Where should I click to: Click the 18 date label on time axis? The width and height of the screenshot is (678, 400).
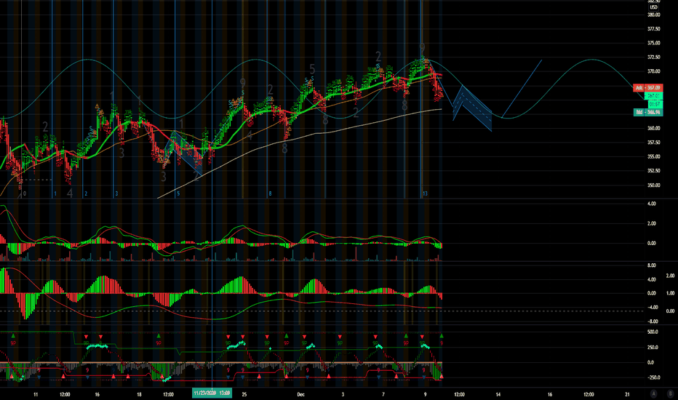click(139, 394)
